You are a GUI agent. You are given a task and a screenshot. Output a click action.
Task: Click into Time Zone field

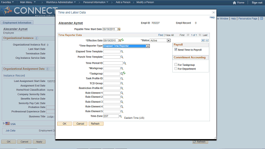(x=111, y=116)
